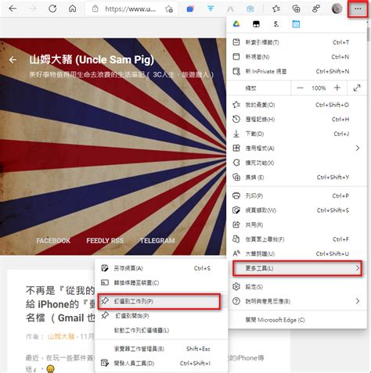This screenshot has height=373, width=371.
Task: Choose 列印(P) print entry
Action: pos(297,195)
